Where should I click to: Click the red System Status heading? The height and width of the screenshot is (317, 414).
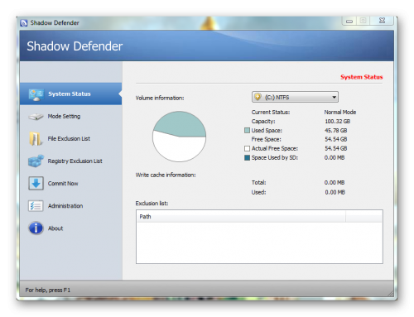point(362,77)
